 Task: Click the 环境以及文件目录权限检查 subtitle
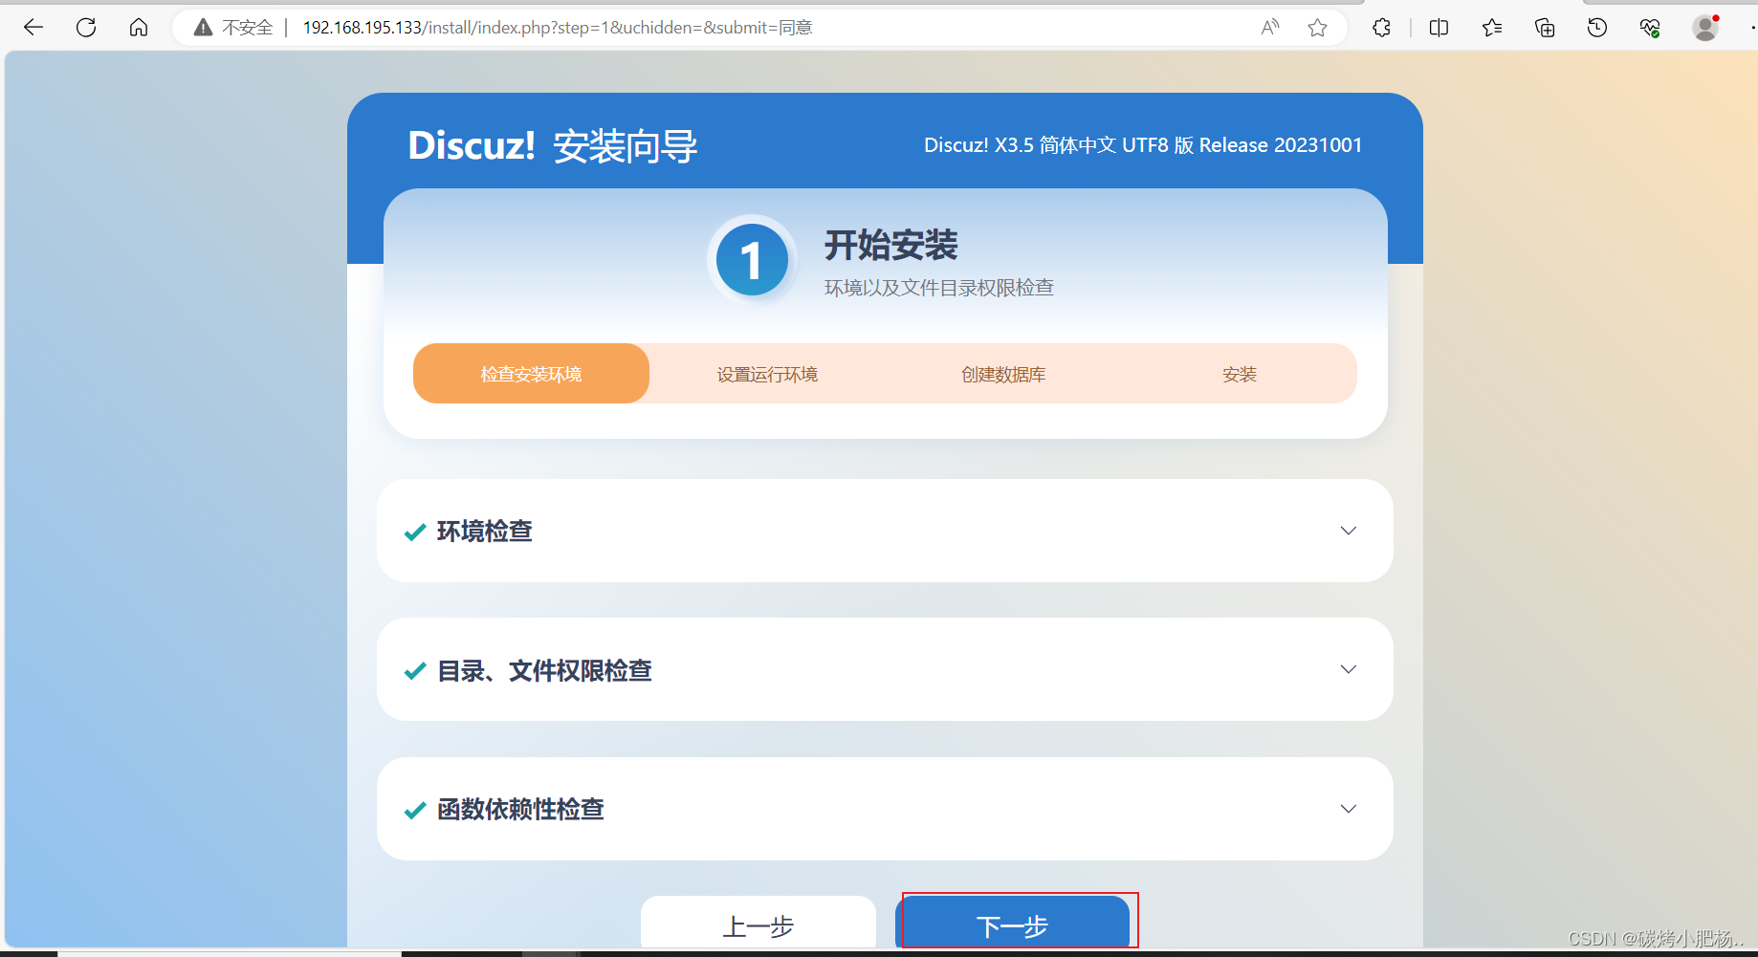(x=939, y=288)
